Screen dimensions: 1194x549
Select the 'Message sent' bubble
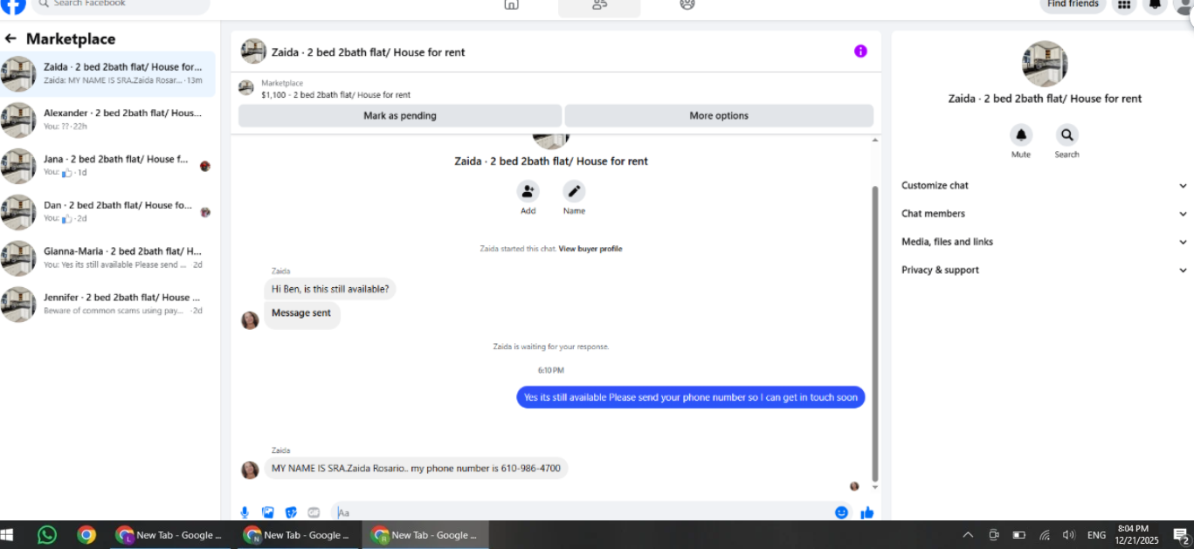point(301,313)
